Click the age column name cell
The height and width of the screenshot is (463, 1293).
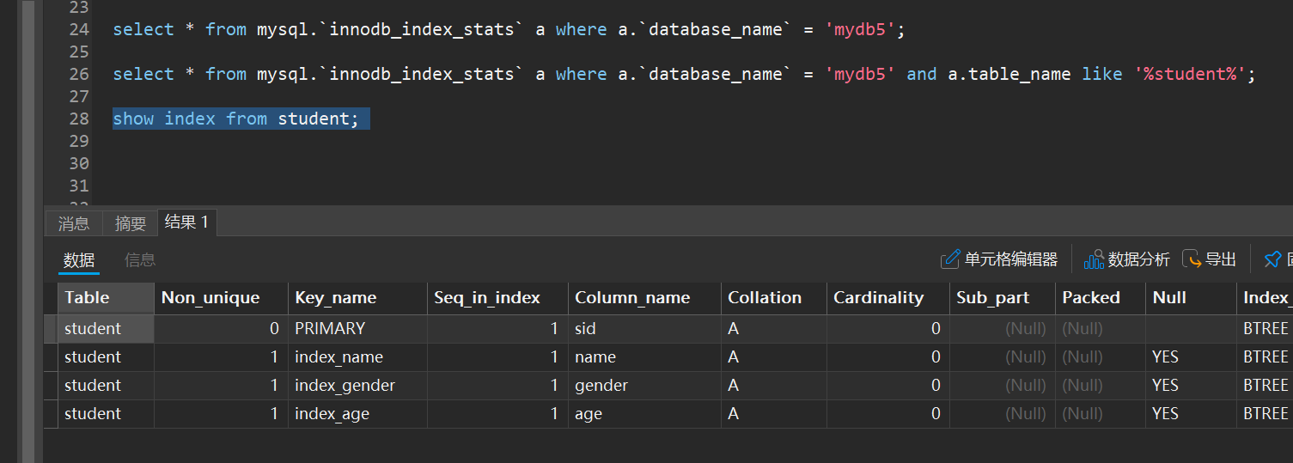pos(589,414)
